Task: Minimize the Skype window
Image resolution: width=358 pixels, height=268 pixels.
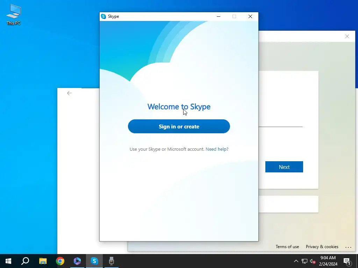Action: [219, 16]
